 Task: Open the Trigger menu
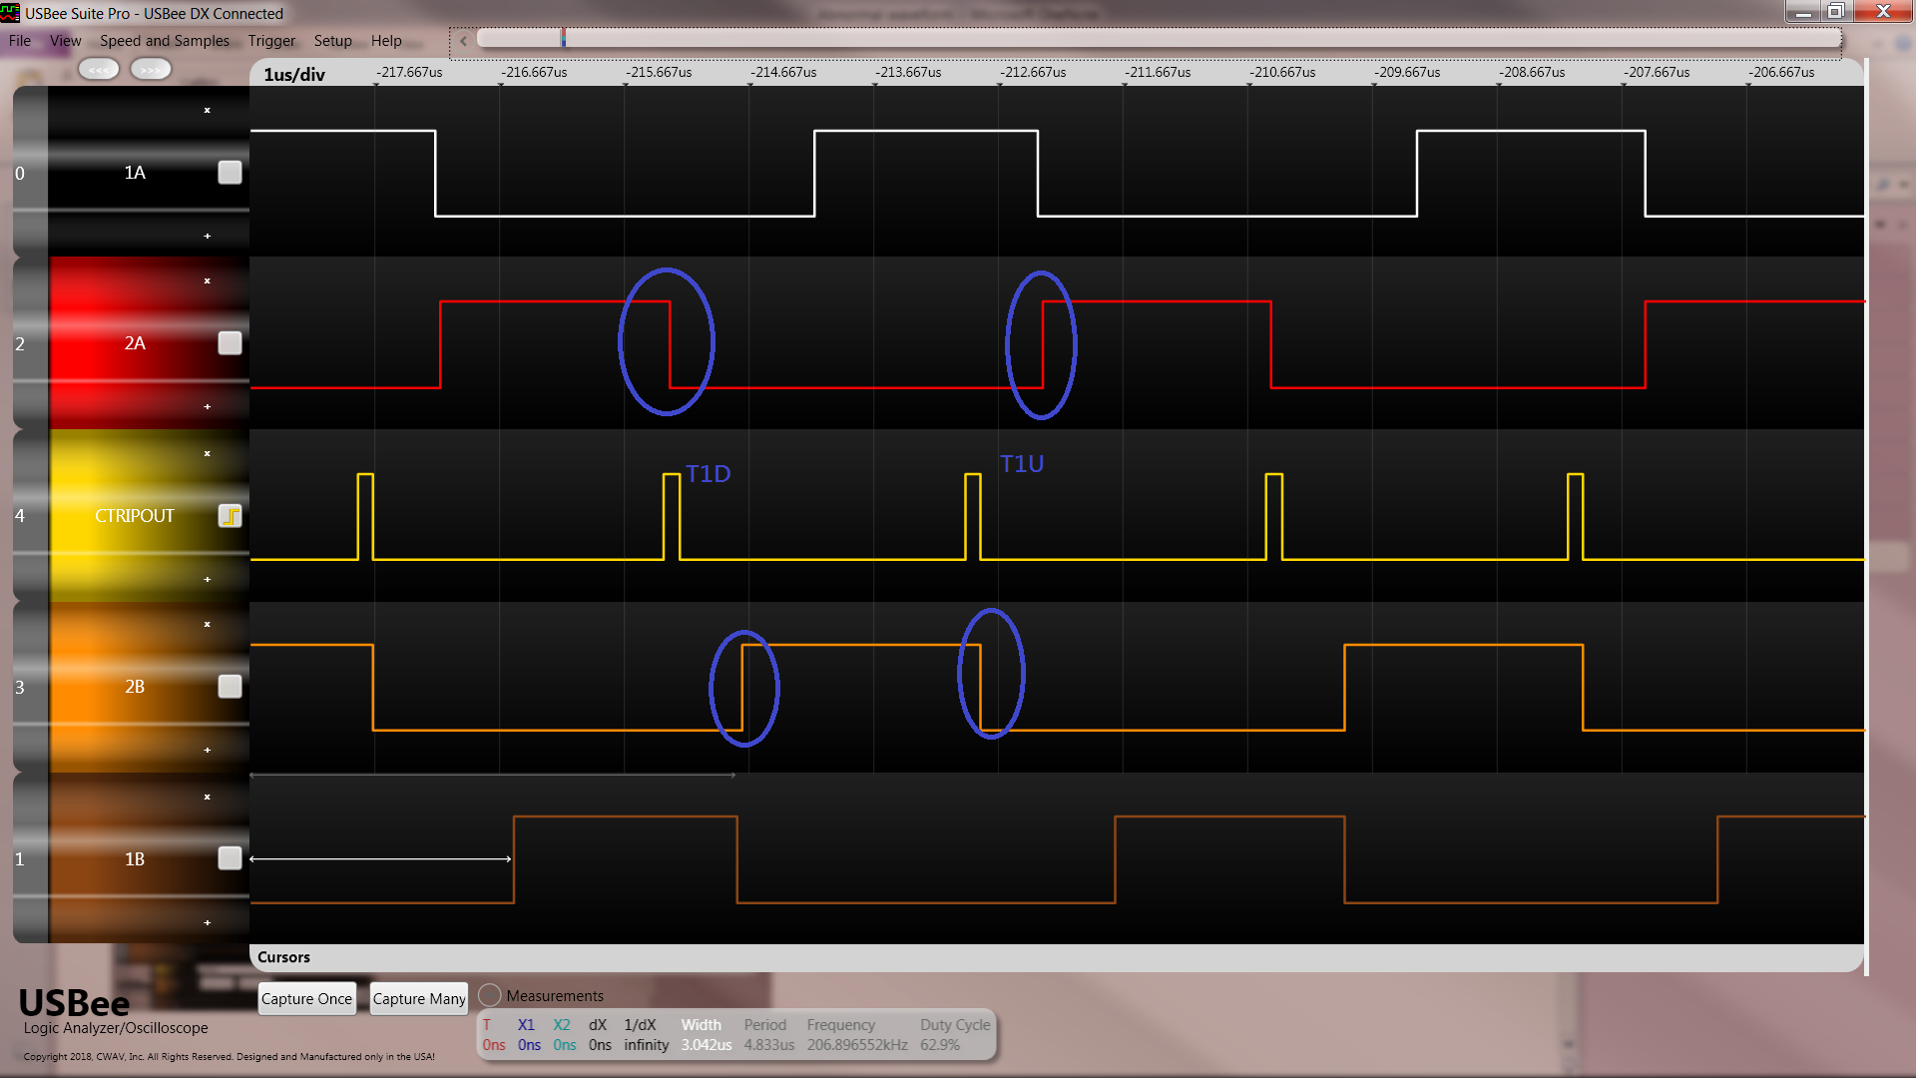click(x=271, y=41)
